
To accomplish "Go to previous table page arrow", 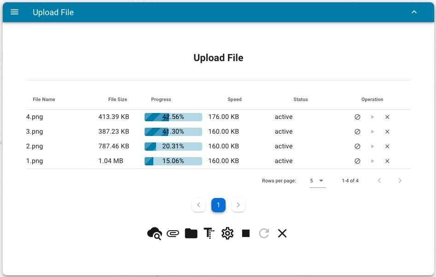I will 379,181.
